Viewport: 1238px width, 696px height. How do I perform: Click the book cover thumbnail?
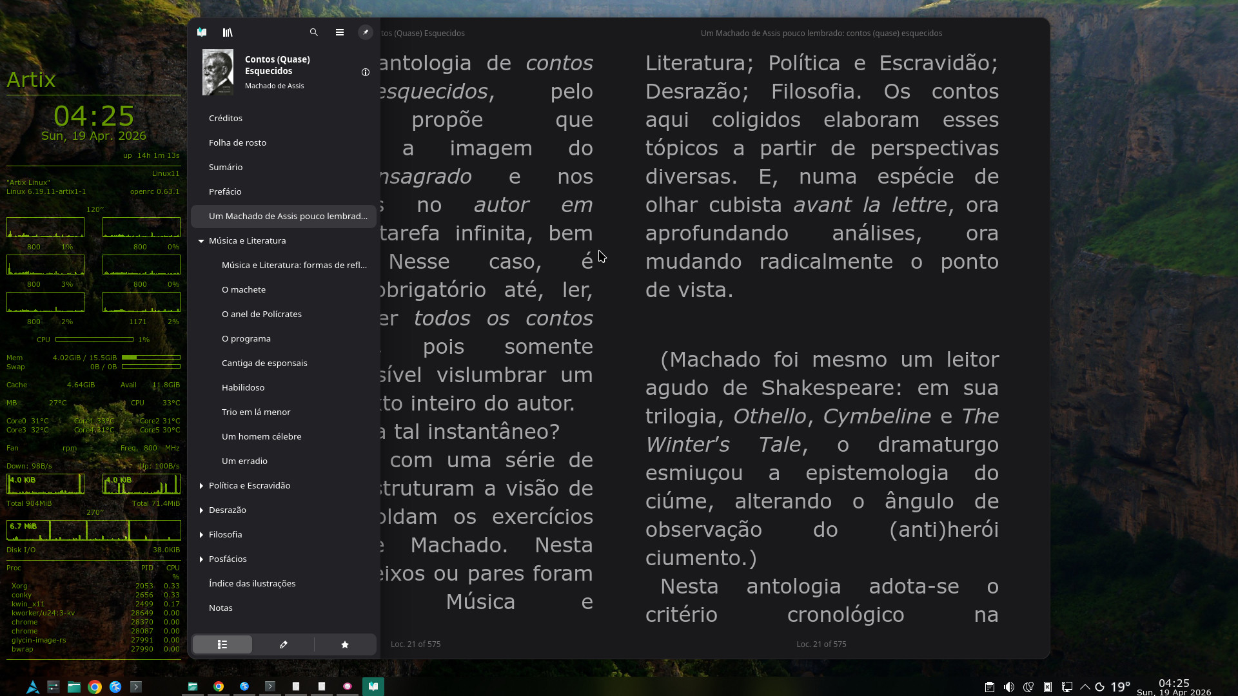tap(218, 72)
